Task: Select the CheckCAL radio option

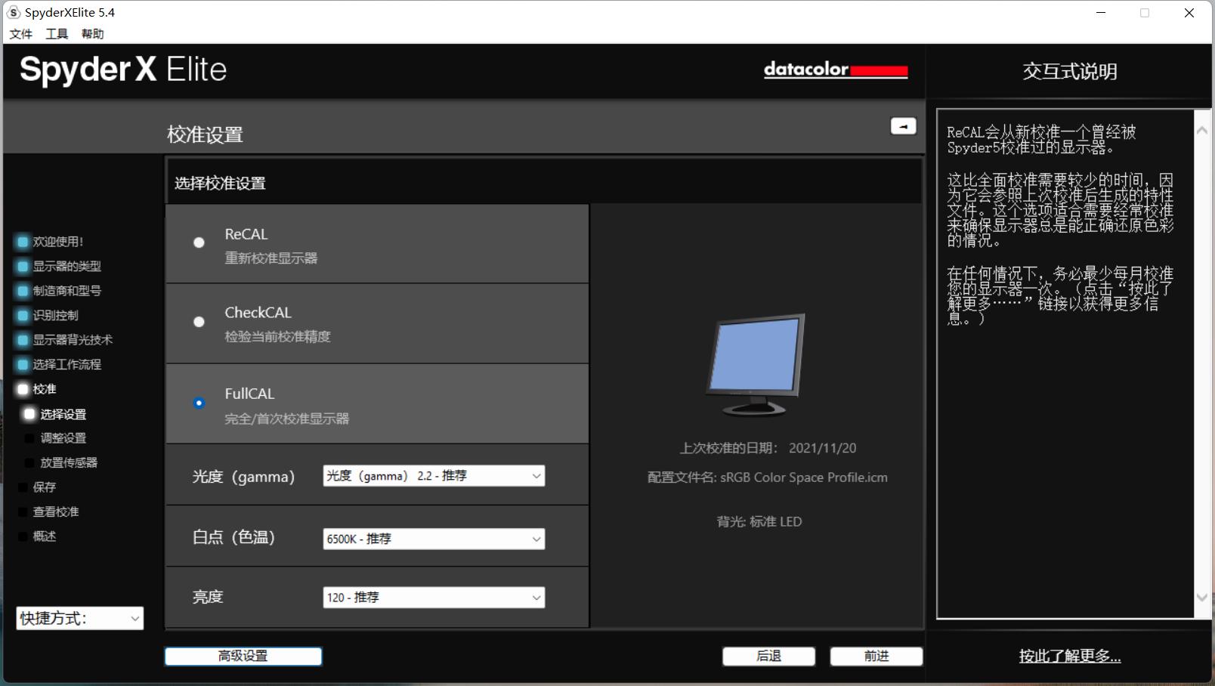Action: pyautogui.click(x=199, y=322)
